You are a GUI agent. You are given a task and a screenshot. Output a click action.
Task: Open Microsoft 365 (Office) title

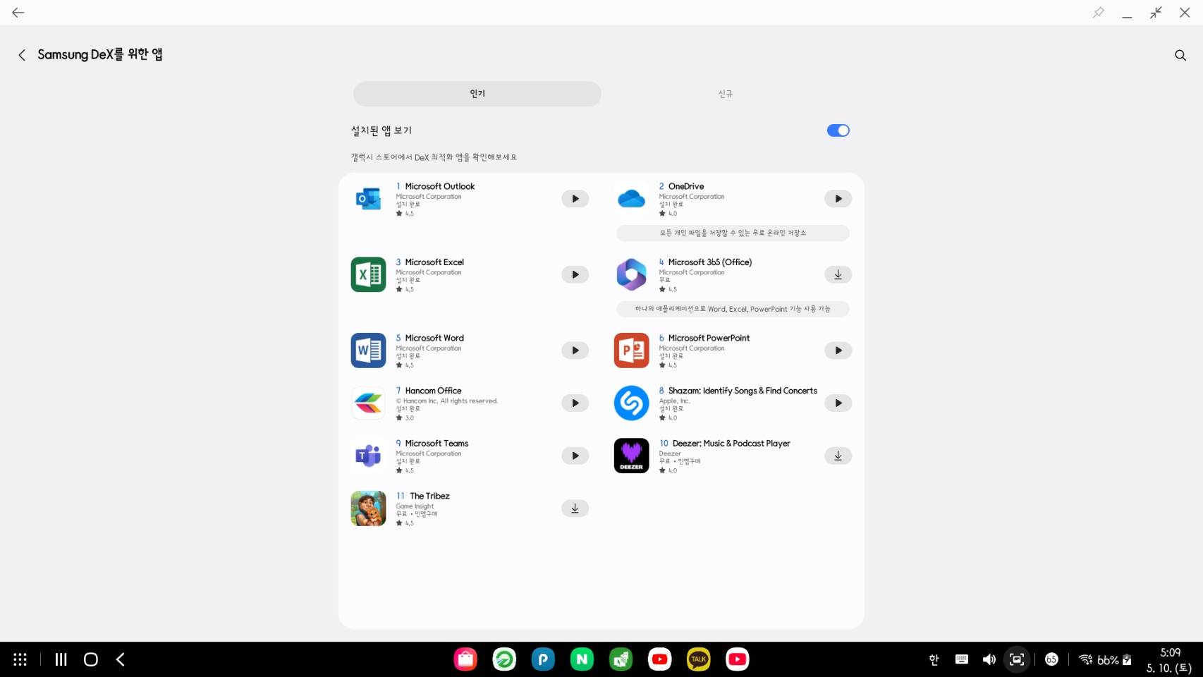(x=710, y=262)
